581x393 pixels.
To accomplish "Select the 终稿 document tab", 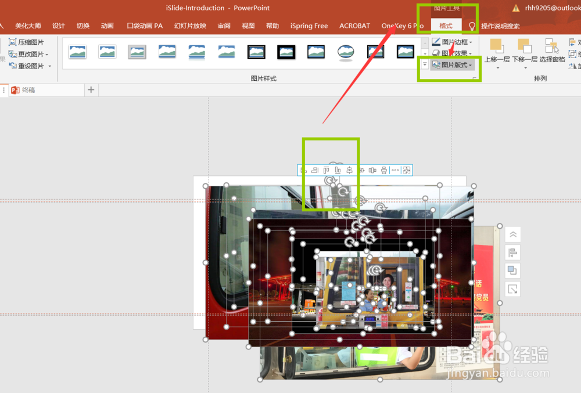I will tap(46, 90).
